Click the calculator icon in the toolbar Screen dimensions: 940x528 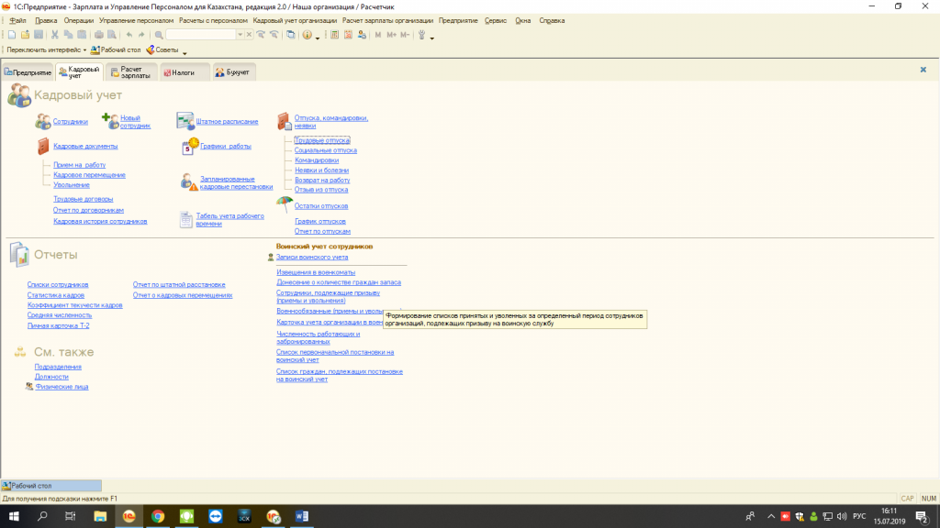click(335, 35)
